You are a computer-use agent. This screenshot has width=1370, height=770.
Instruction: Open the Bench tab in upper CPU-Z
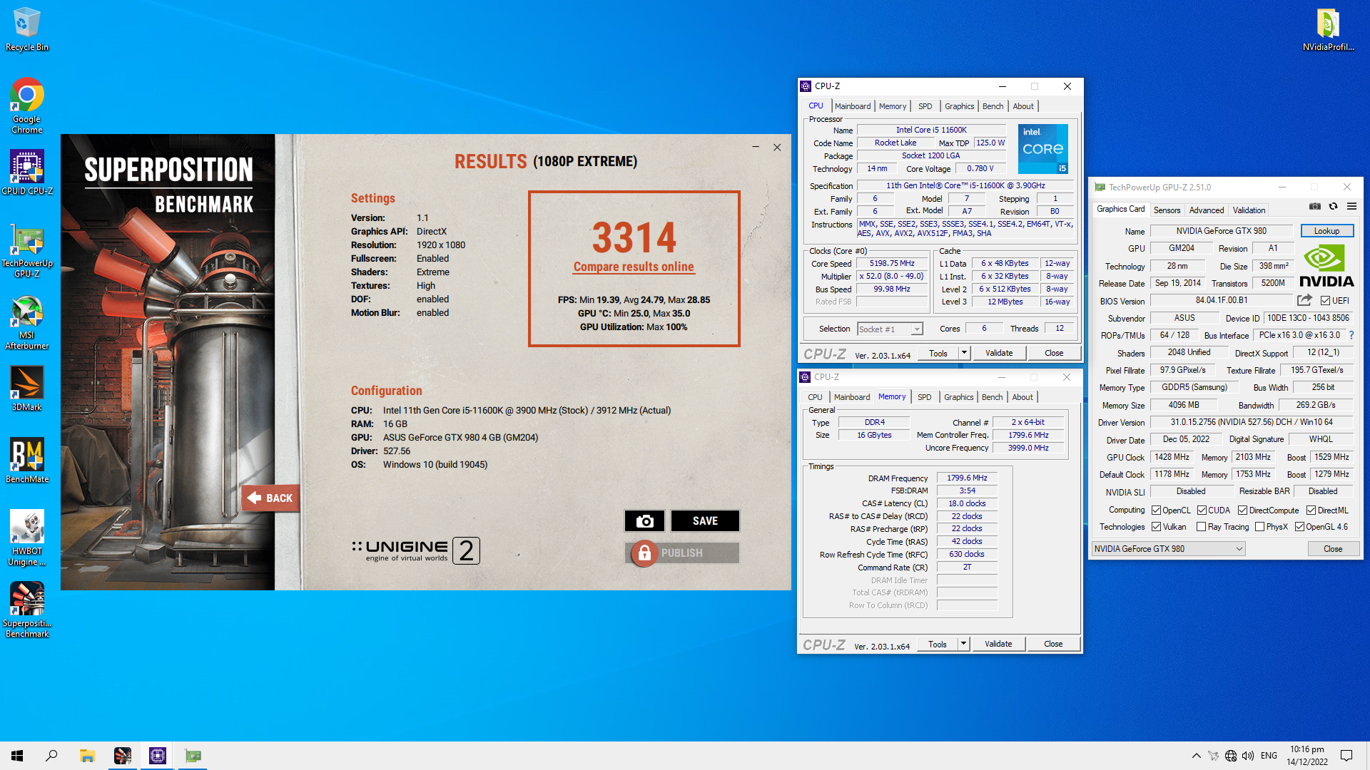point(993,106)
